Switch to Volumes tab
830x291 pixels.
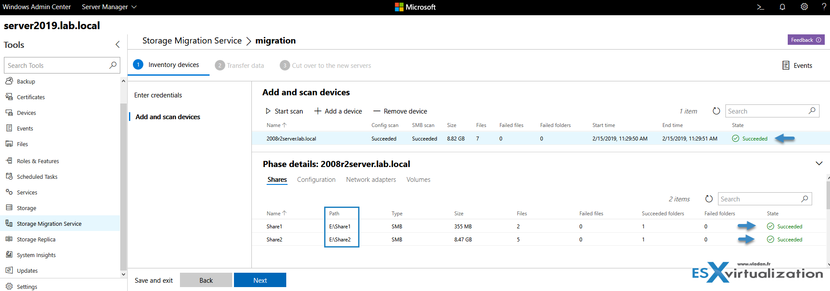click(x=418, y=180)
